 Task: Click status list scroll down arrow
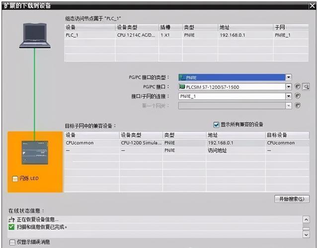(x=306, y=235)
